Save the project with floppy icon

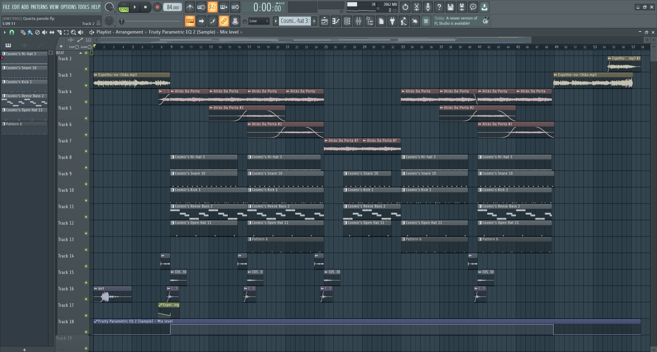click(451, 7)
